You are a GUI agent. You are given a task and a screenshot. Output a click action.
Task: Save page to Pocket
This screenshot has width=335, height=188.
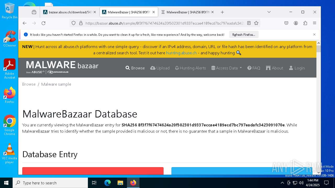[x=286, y=23]
